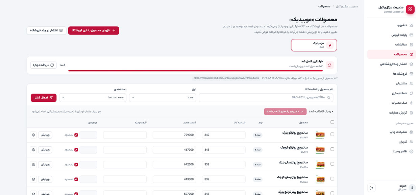Click the ساندویچ بولزانو بزرگ product thumbnail
This screenshot has width=419, height=195.
click(x=320, y=135)
